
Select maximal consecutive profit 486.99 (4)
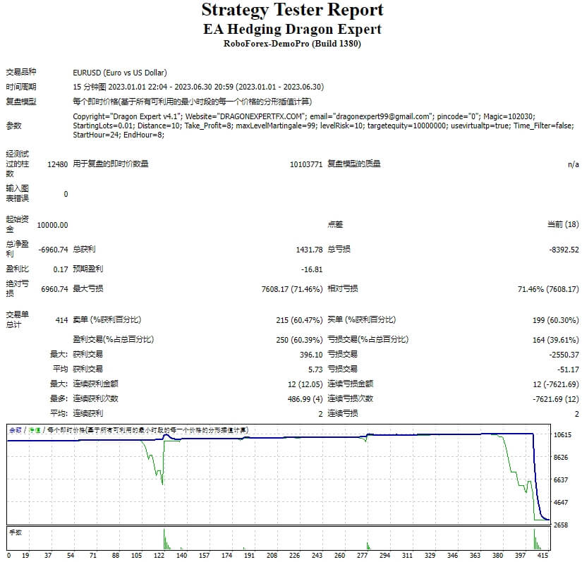(x=305, y=399)
